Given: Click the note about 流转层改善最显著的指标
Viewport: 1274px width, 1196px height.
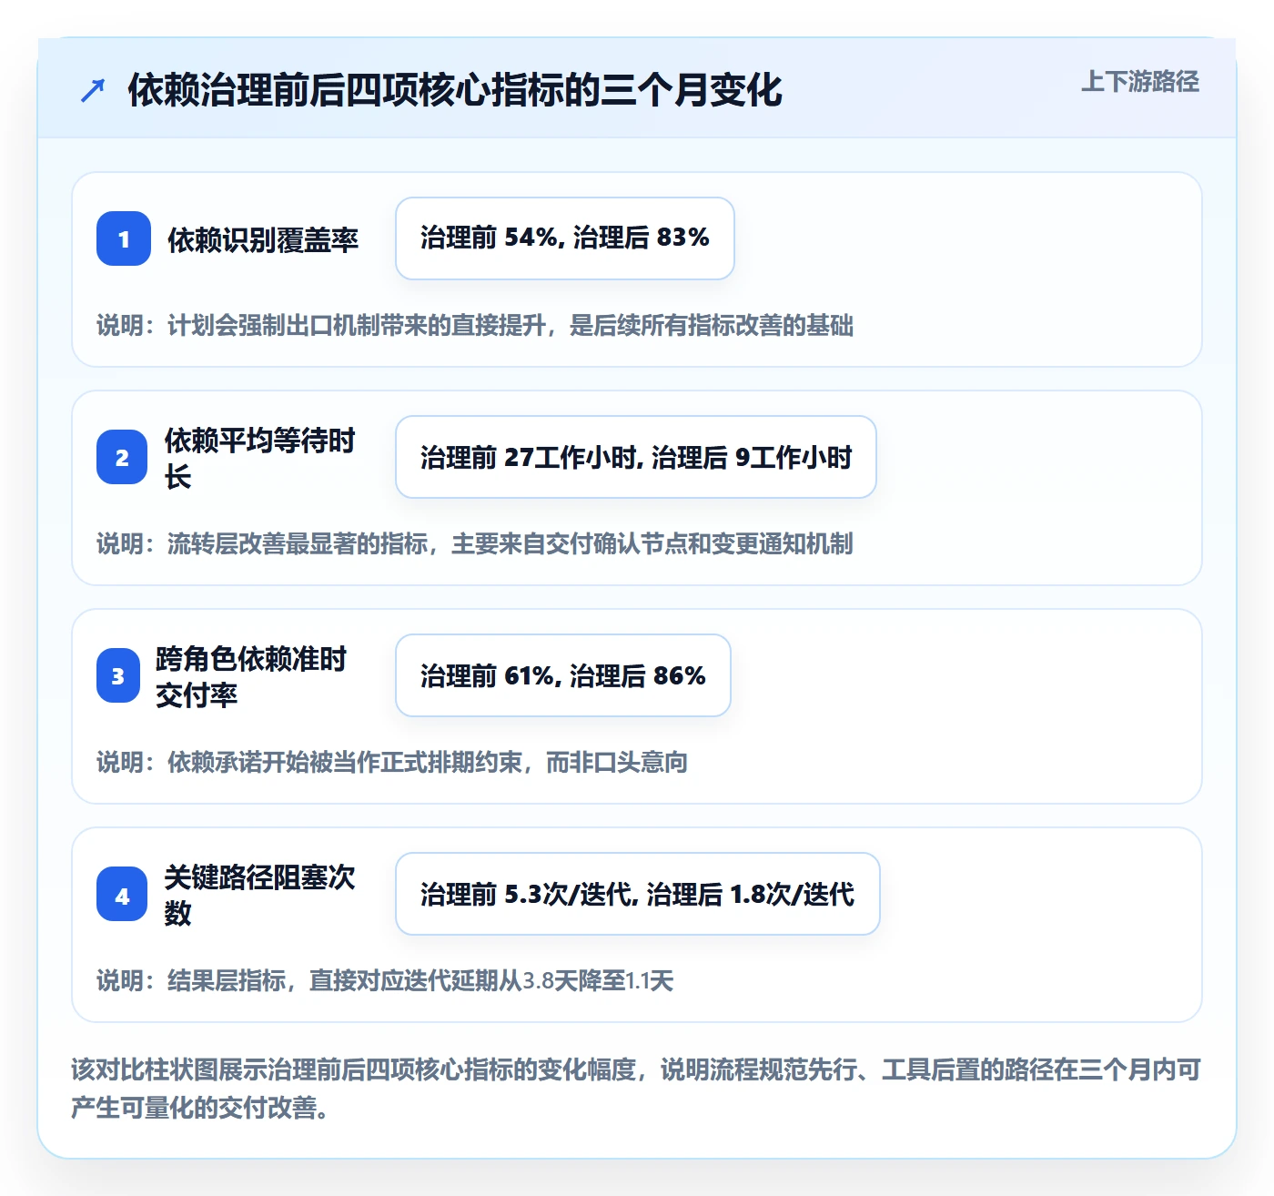Looking at the screenshot, I should point(475,543).
